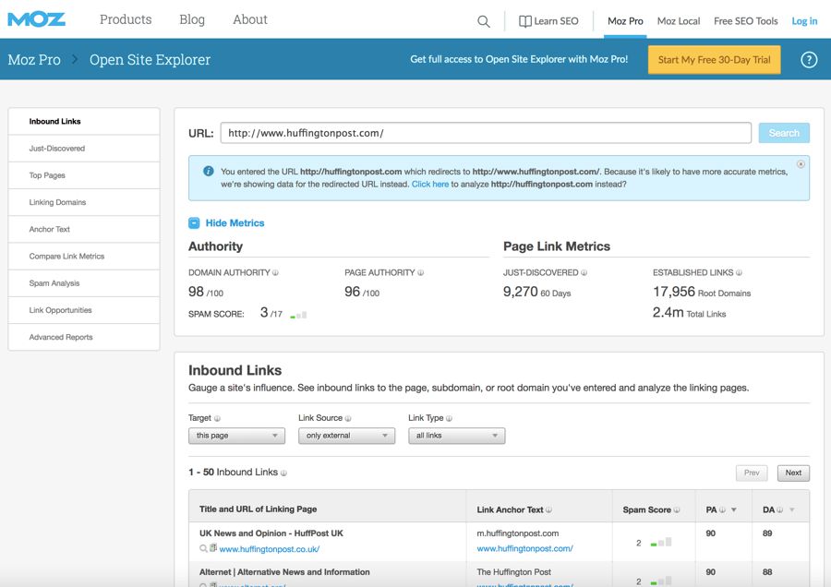Click the page icon beside www.huffingtonpost.co.uk
This screenshot has width=831, height=587.
coord(213,548)
